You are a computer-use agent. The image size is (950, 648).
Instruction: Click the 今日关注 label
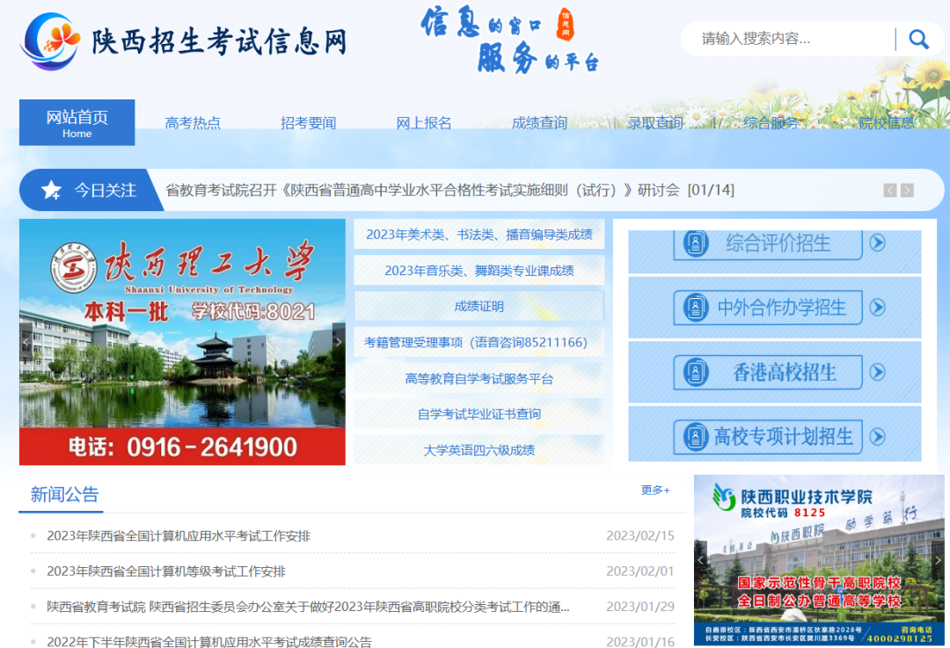105,190
